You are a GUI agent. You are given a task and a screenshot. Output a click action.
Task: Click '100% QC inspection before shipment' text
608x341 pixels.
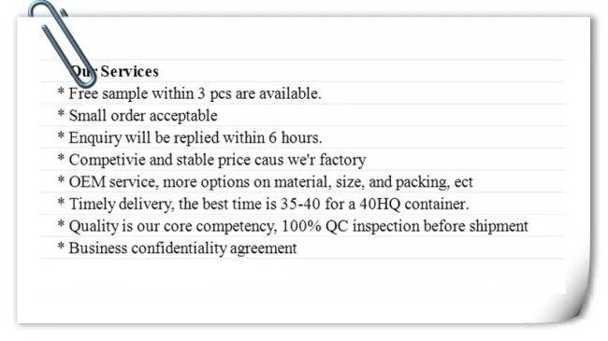pos(405,226)
